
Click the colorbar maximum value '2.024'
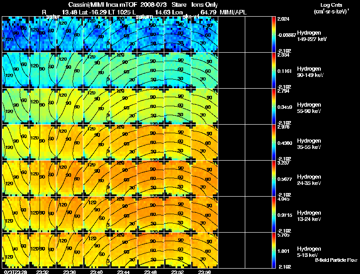click(x=283, y=19)
